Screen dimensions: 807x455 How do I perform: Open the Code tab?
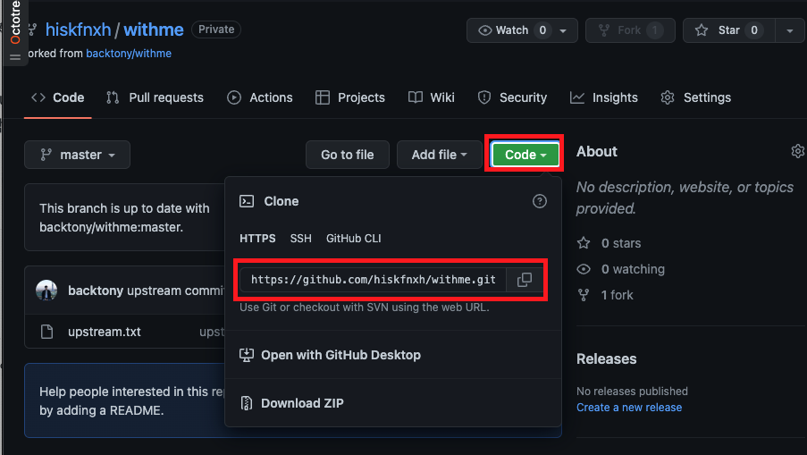[x=57, y=97]
